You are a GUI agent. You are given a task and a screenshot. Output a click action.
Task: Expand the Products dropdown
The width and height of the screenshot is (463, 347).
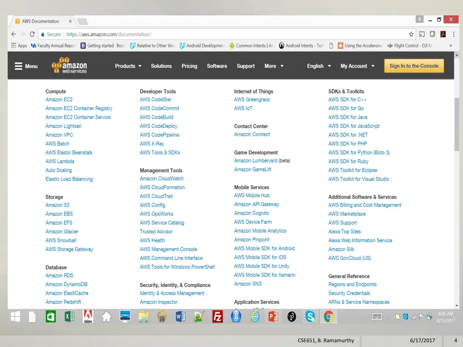click(128, 66)
